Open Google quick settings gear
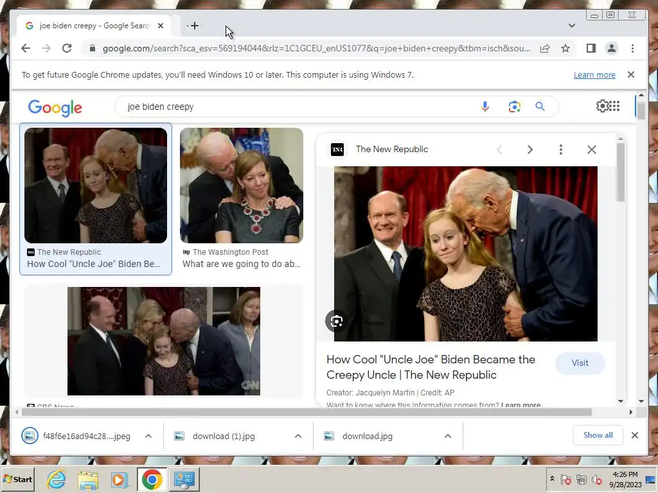 click(x=602, y=106)
